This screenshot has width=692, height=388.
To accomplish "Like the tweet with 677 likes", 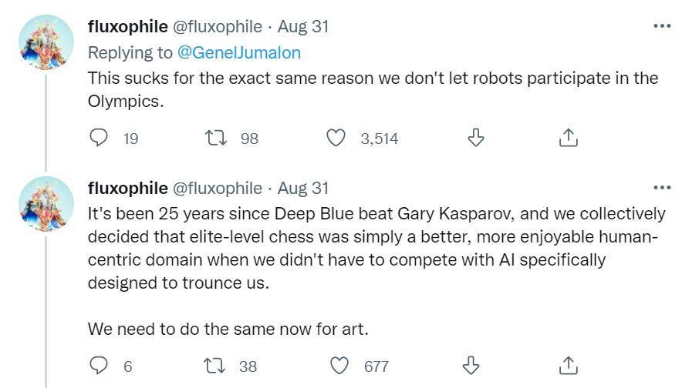I will pos(339,366).
